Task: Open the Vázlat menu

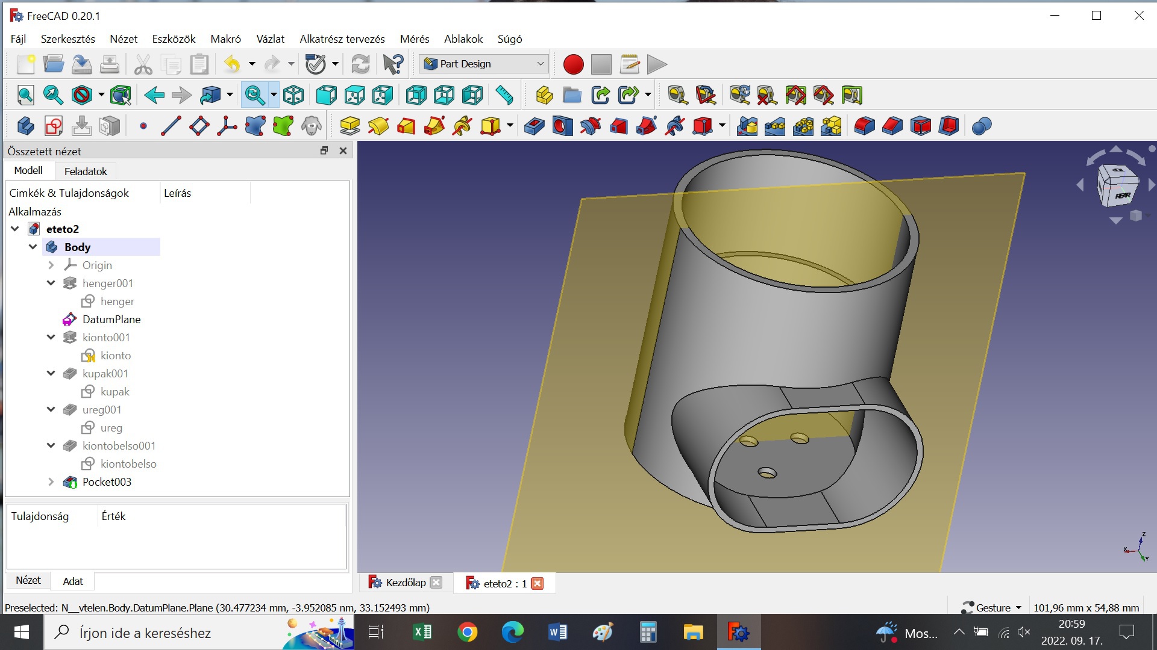Action: 270,39
